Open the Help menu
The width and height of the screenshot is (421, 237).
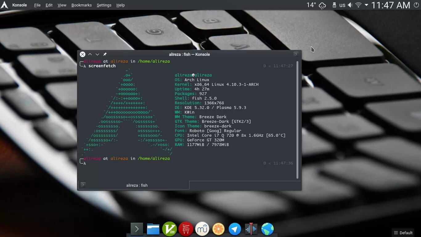click(121, 5)
